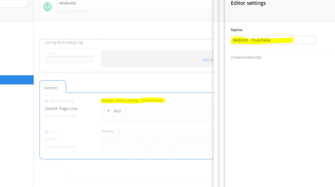This screenshot has width=335, height=187.
Task: Unlock the adminSettings alias lock icon
Action: (x=46, y=101)
